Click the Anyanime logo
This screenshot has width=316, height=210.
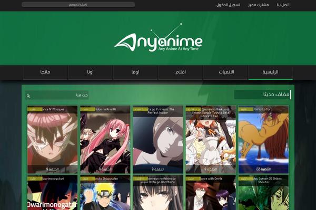tap(158, 38)
